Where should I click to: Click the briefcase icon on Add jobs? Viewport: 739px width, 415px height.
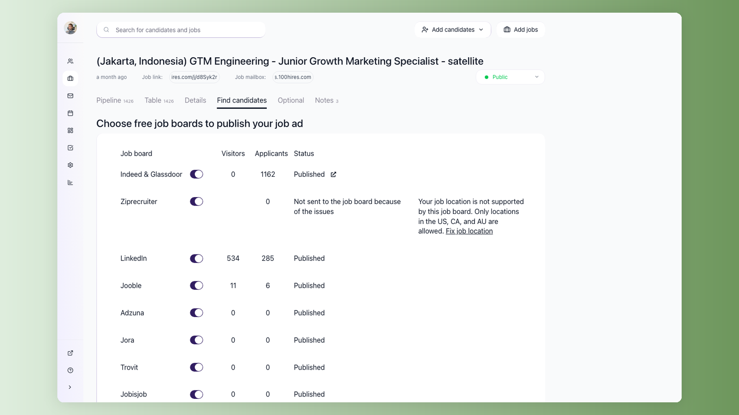click(507, 30)
